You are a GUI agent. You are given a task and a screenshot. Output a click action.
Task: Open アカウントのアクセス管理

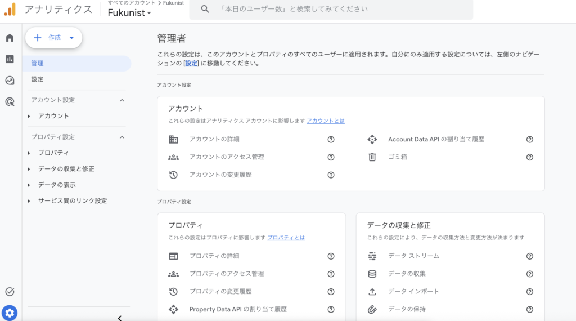click(227, 157)
